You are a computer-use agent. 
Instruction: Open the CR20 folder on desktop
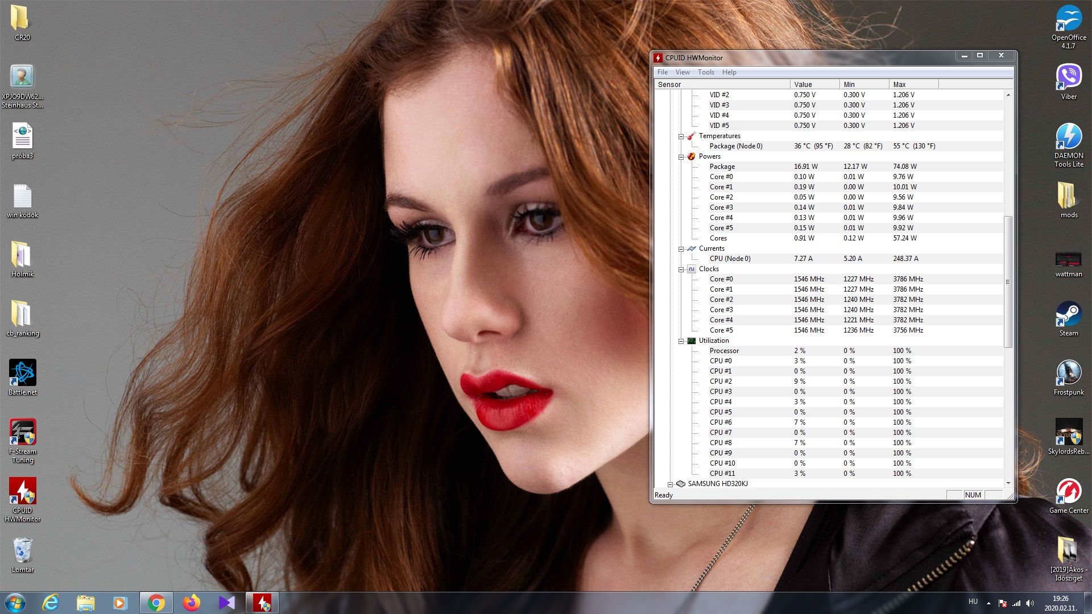pos(22,23)
